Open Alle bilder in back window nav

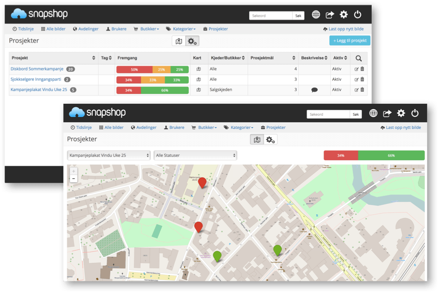coord(53,29)
